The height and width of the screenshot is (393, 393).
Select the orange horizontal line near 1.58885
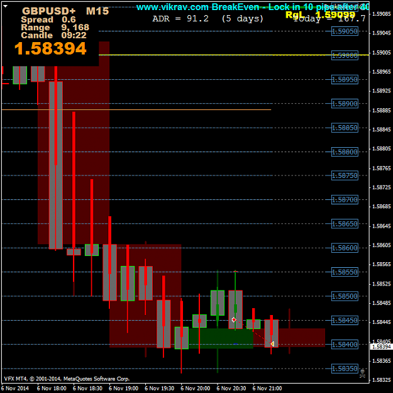point(136,109)
